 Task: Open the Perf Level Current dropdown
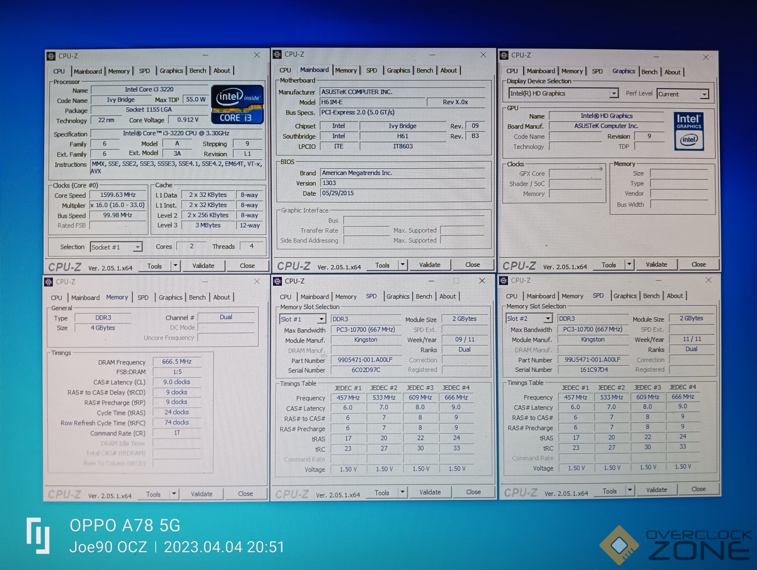[704, 95]
